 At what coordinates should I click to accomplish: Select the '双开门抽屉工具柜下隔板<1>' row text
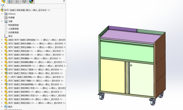pyautogui.click(x=36, y=81)
